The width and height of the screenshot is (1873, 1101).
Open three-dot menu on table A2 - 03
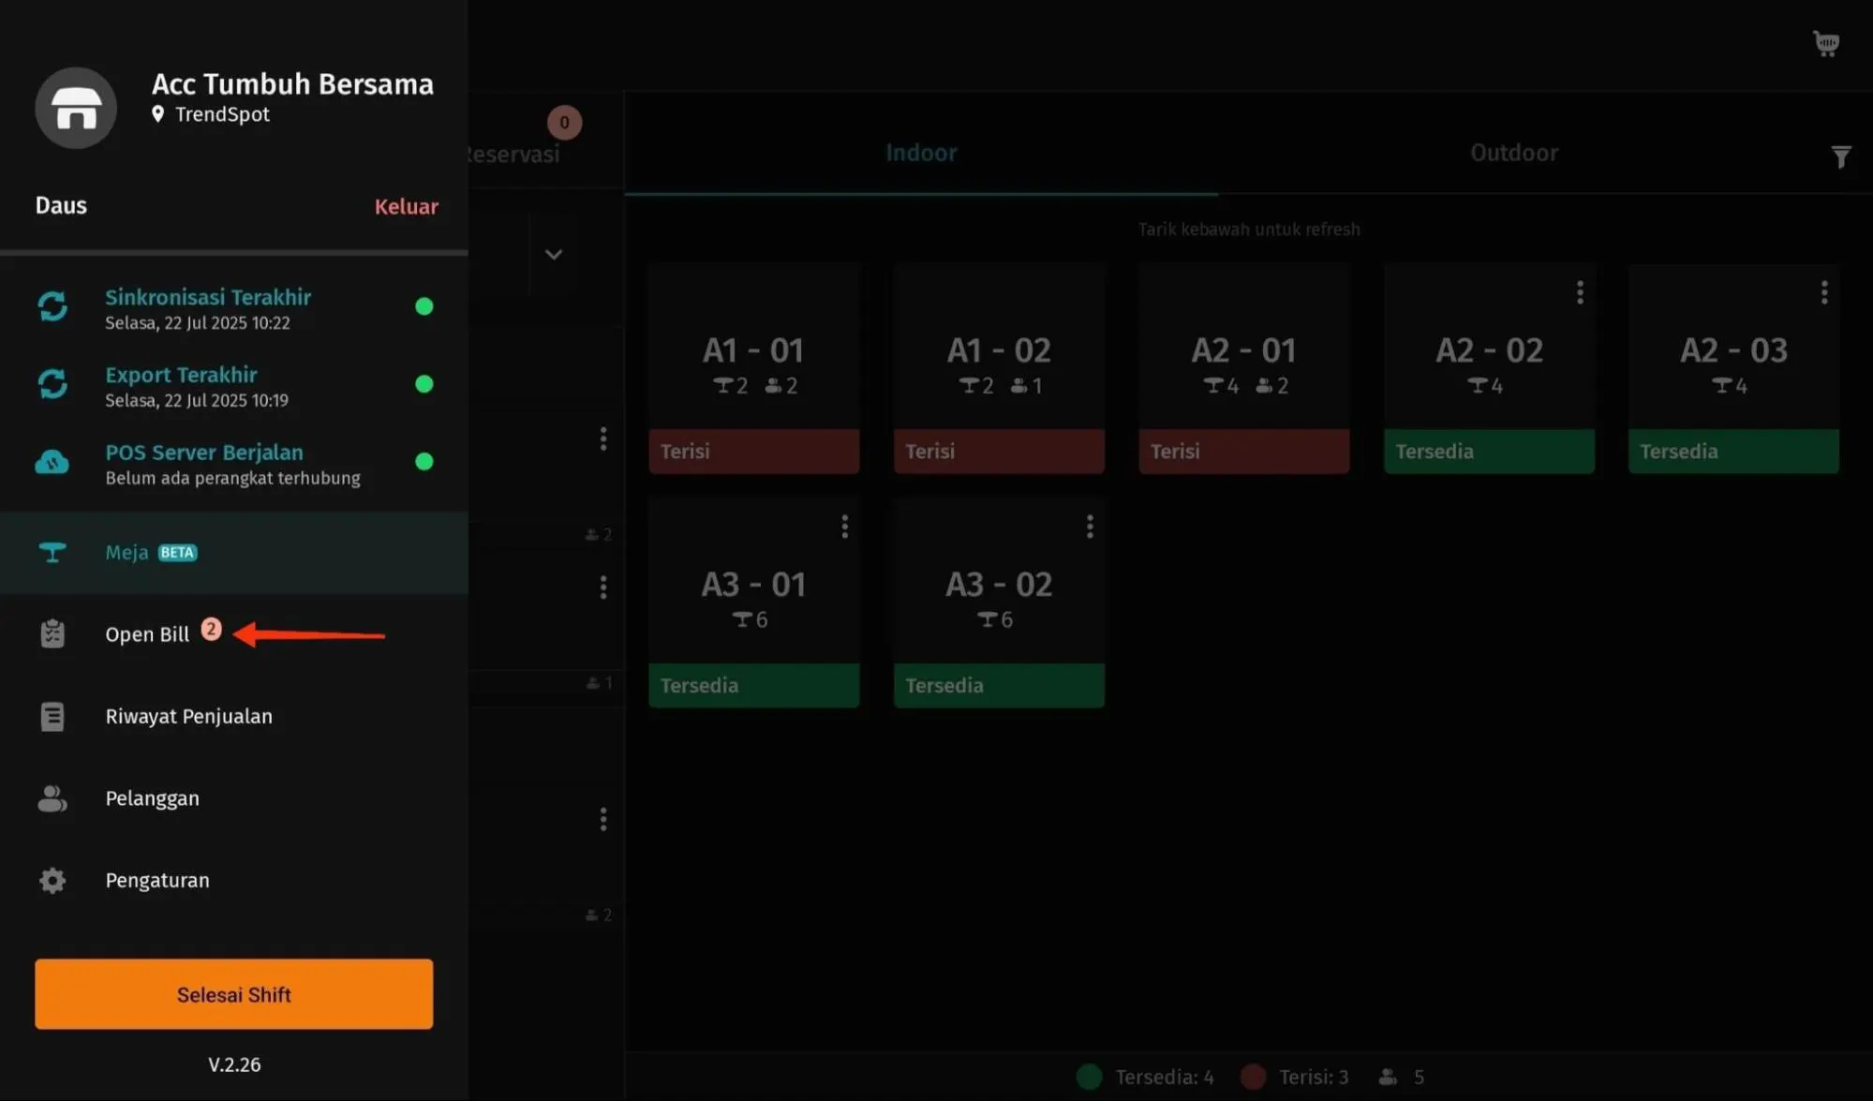[1823, 293]
